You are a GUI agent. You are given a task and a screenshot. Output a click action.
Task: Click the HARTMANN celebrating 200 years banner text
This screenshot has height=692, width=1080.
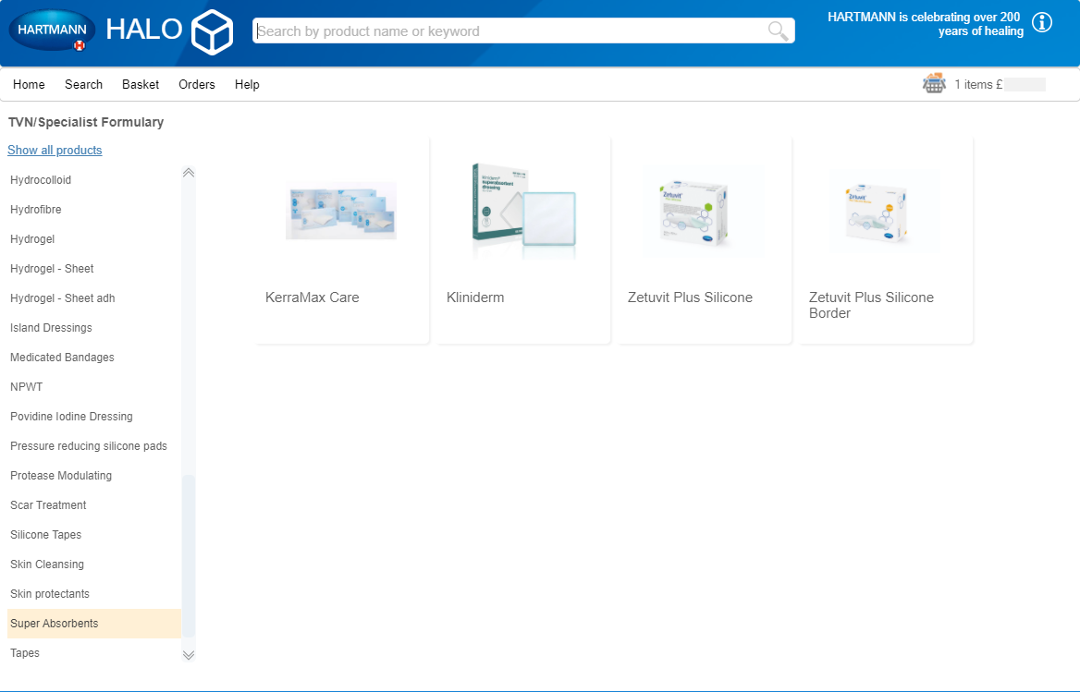pyautogui.click(x=925, y=24)
